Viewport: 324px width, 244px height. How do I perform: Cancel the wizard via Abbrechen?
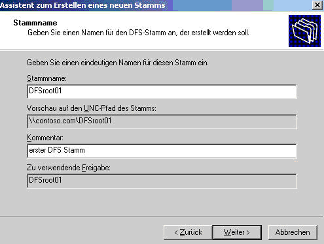[x=293, y=232]
